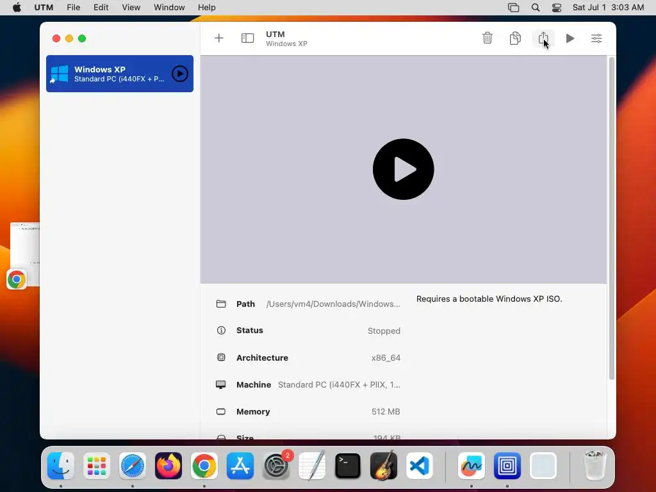The width and height of the screenshot is (656, 492).
Task: Click the plus icon to create a VM
Action: click(x=219, y=38)
